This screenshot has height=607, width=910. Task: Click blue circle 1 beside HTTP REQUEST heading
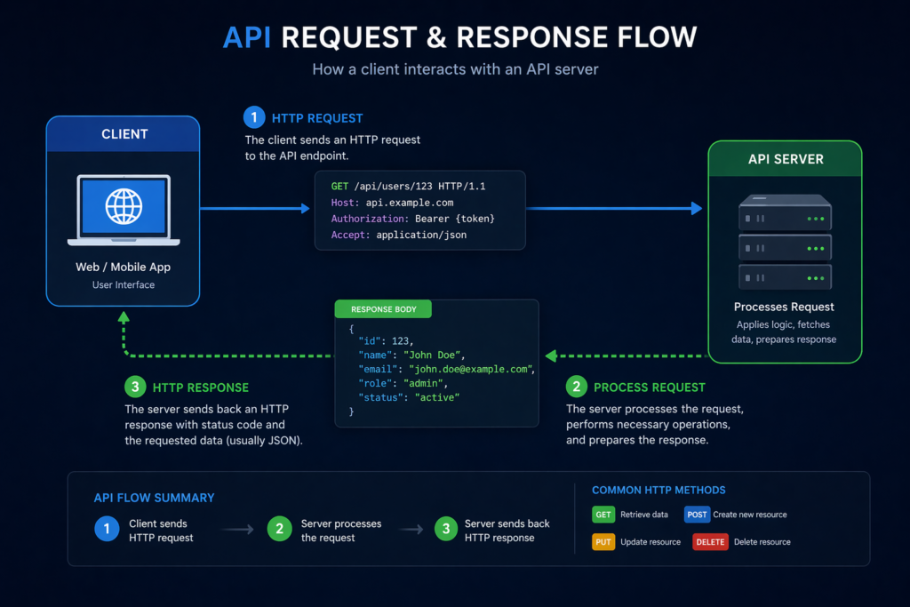(255, 118)
